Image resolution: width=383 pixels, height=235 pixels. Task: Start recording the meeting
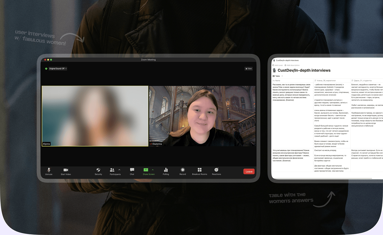183,170
